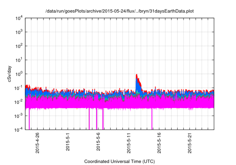Click the 10^-4 y-axis tick label

pyautogui.click(x=19, y=130)
